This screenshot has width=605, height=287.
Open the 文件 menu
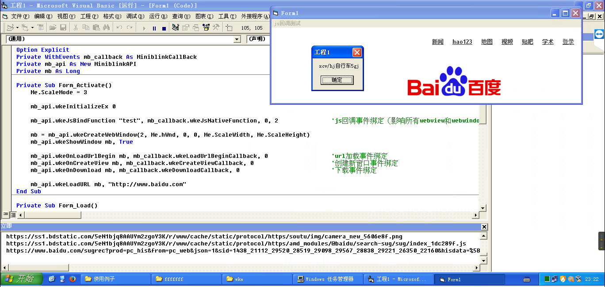(20, 16)
